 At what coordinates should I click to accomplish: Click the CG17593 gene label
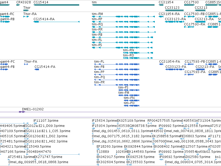(191, 2)
